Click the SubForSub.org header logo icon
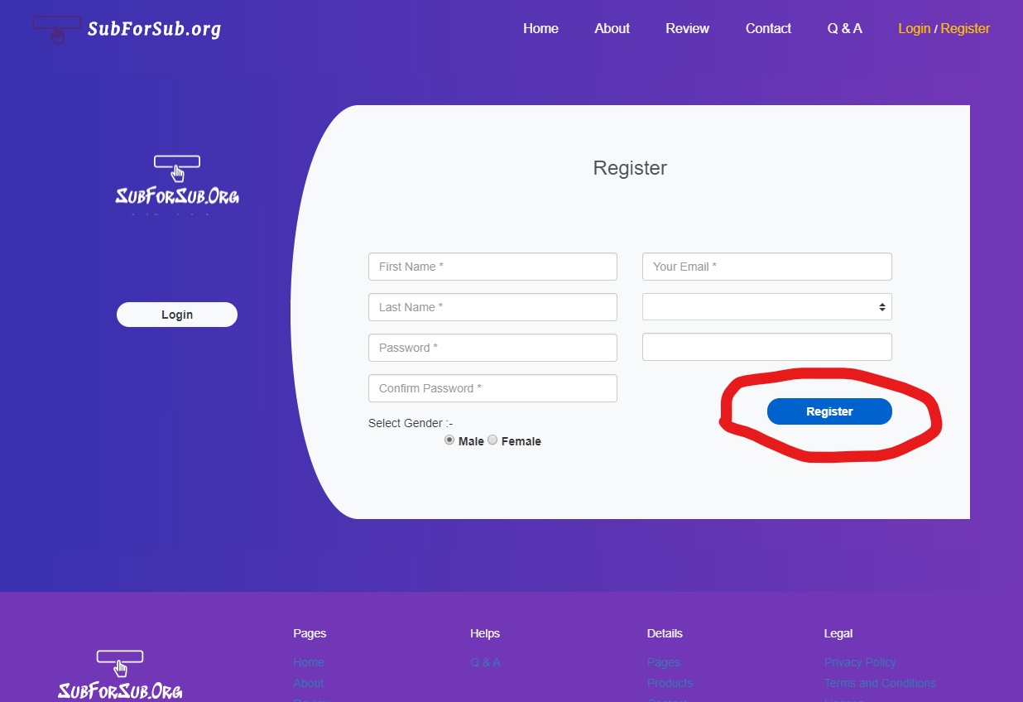1023x702 pixels. pyautogui.click(x=57, y=29)
